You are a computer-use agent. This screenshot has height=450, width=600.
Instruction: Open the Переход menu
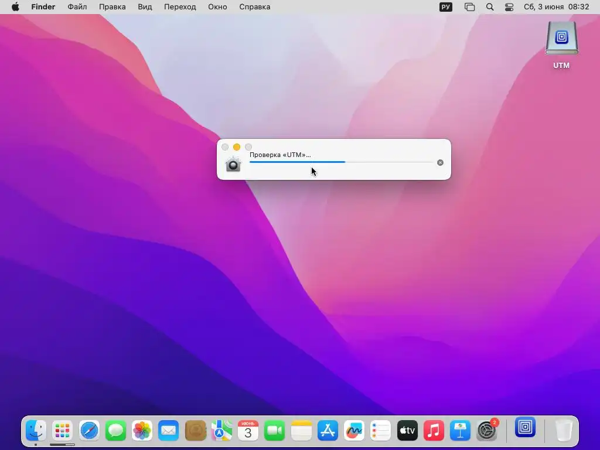click(180, 7)
